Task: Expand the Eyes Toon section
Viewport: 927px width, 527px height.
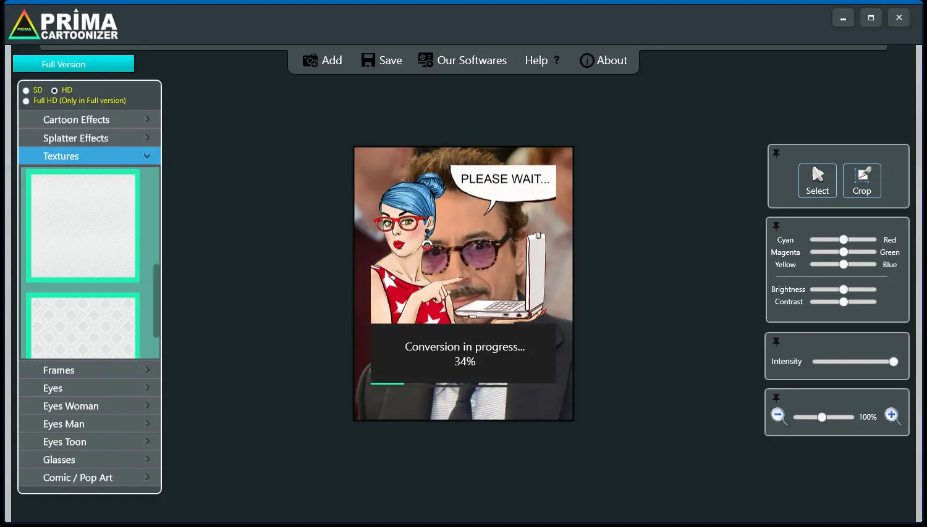Action: 90,442
